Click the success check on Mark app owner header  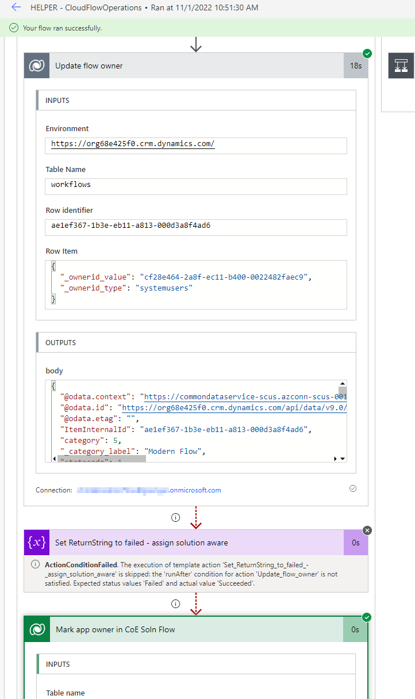[367, 617]
